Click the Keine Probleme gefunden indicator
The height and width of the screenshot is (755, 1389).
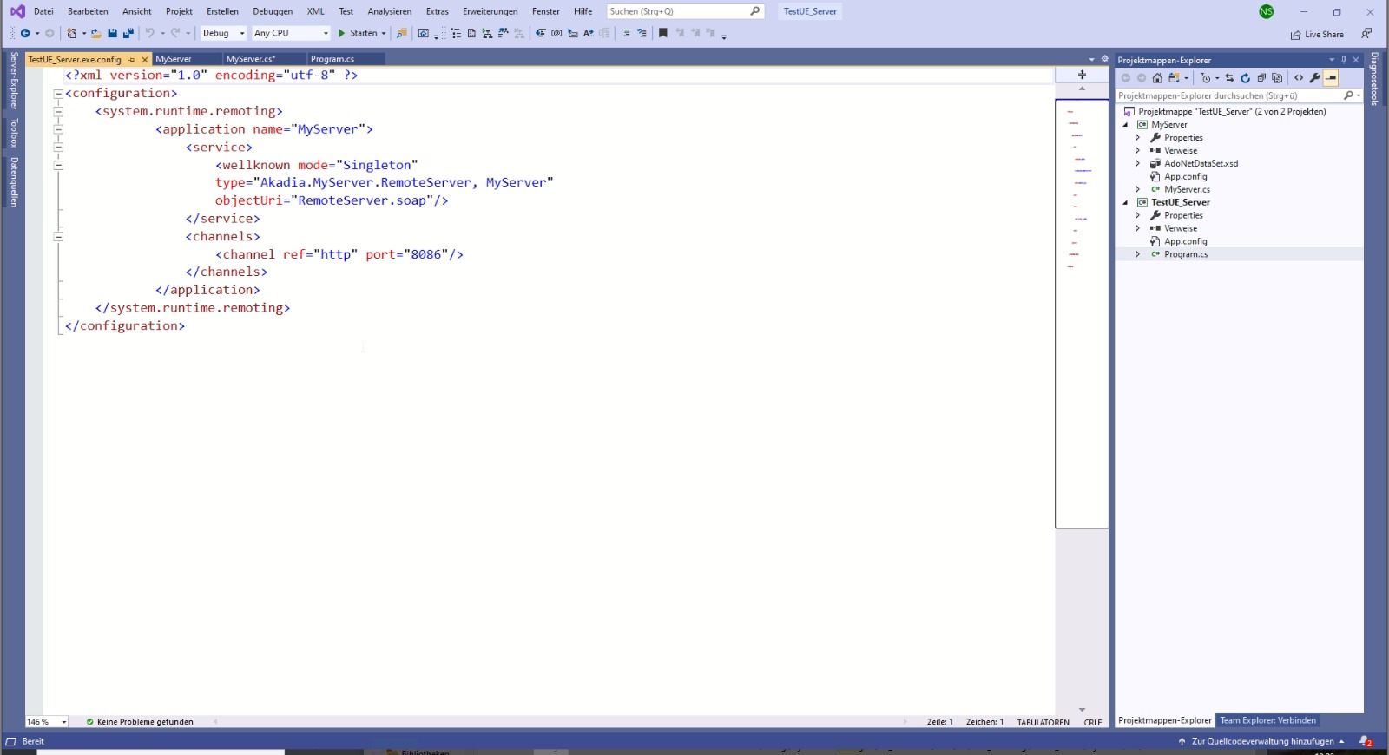click(140, 722)
